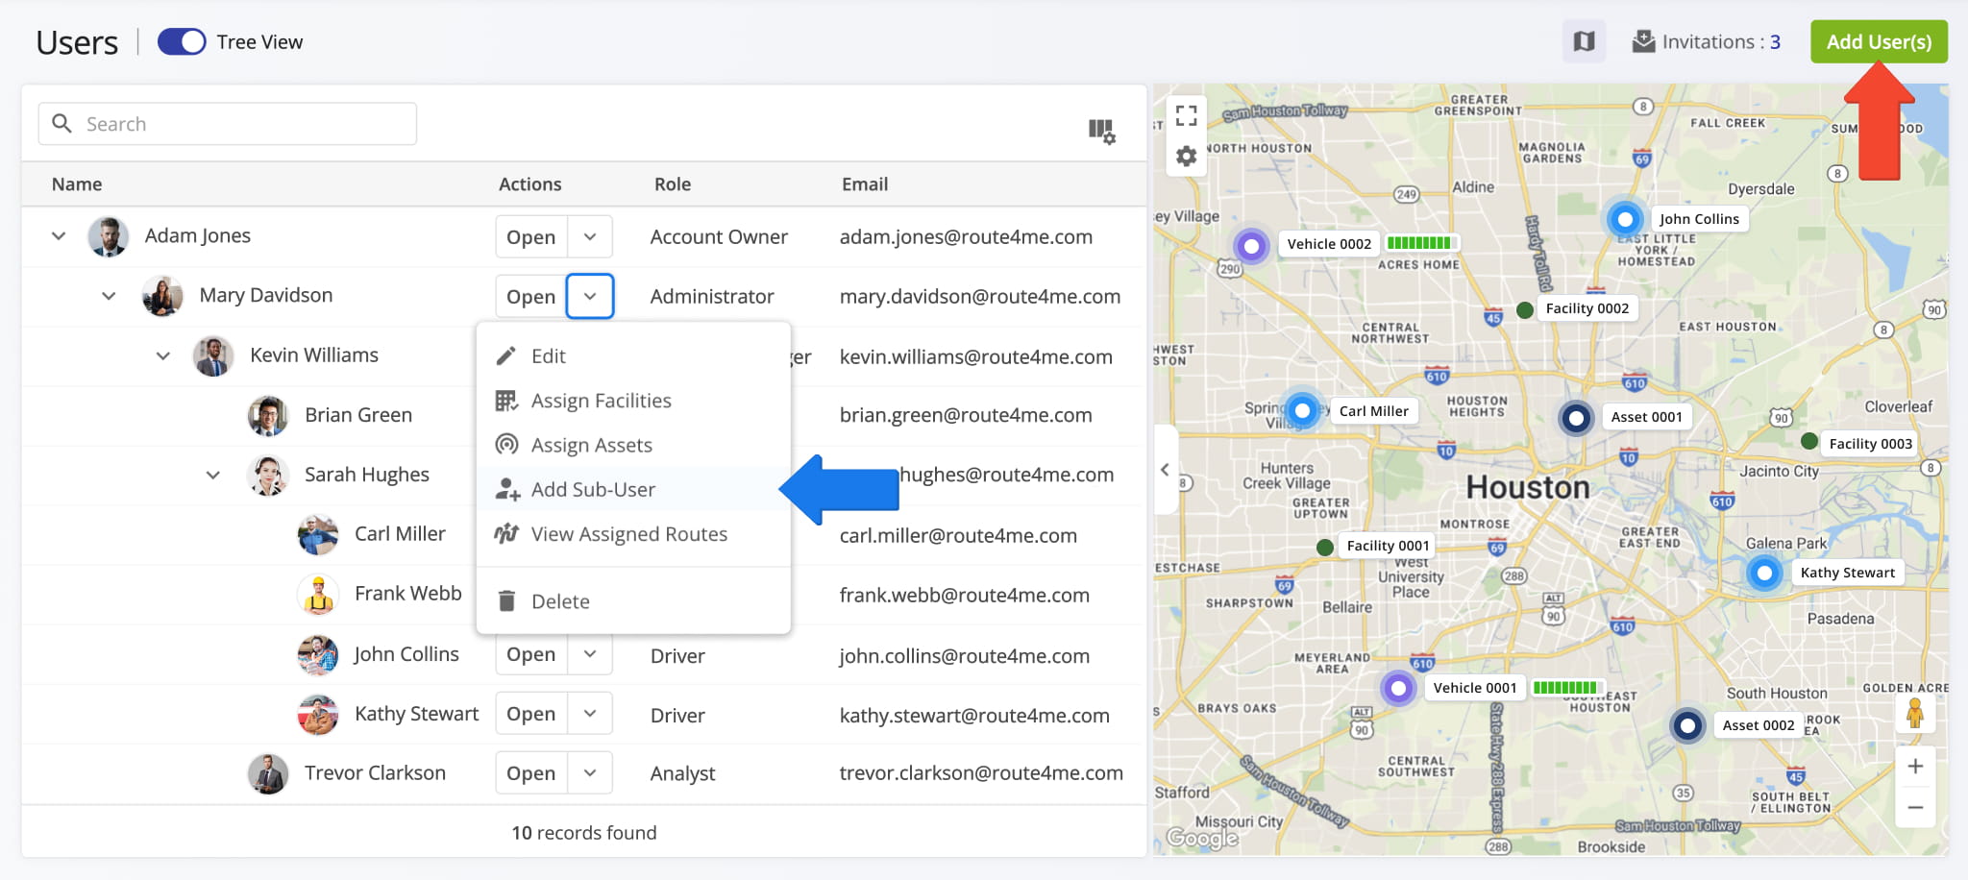Click Carl Miller name in tree
Image resolution: width=1968 pixels, height=880 pixels.
[x=400, y=534]
